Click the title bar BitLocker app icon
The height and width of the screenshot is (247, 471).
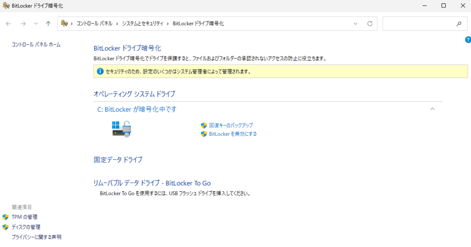click(x=6, y=6)
